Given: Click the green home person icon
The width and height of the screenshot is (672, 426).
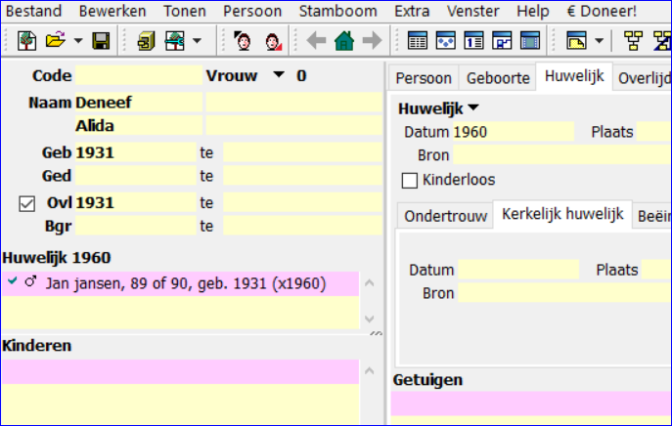Looking at the screenshot, I should pos(343,41).
